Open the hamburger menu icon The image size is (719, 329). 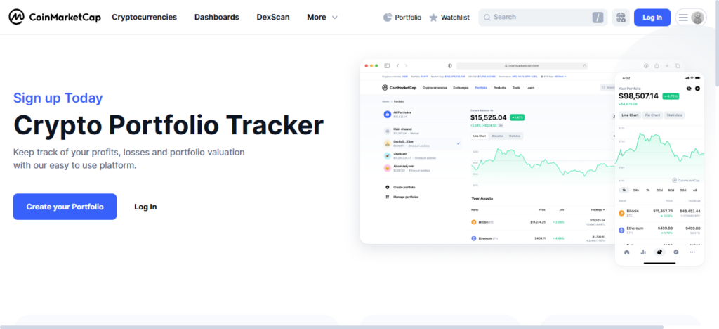(683, 18)
